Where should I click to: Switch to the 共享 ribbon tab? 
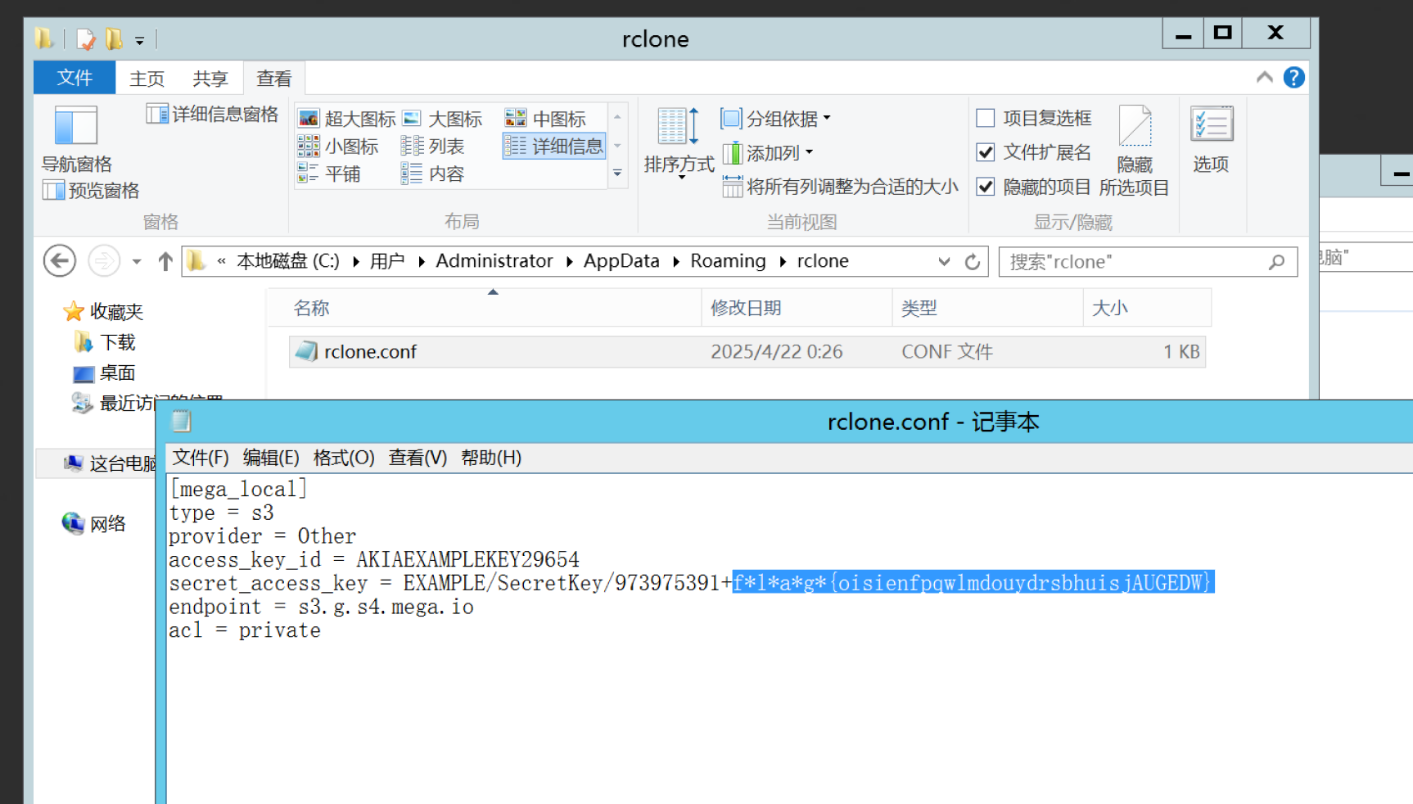pos(210,78)
